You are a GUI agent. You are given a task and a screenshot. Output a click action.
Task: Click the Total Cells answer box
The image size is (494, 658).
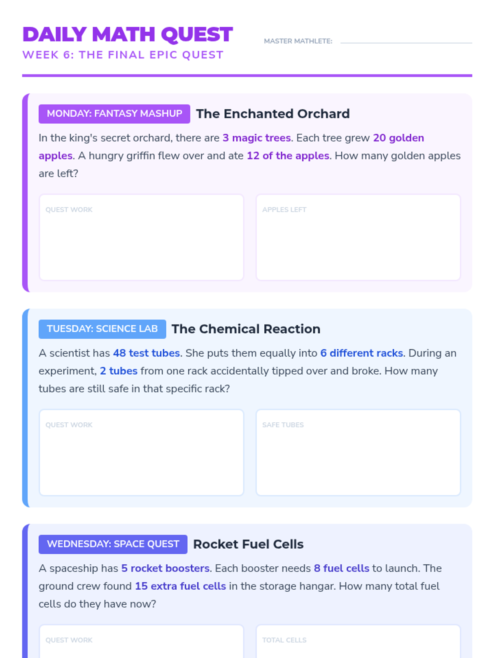pyautogui.click(x=358, y=644)
